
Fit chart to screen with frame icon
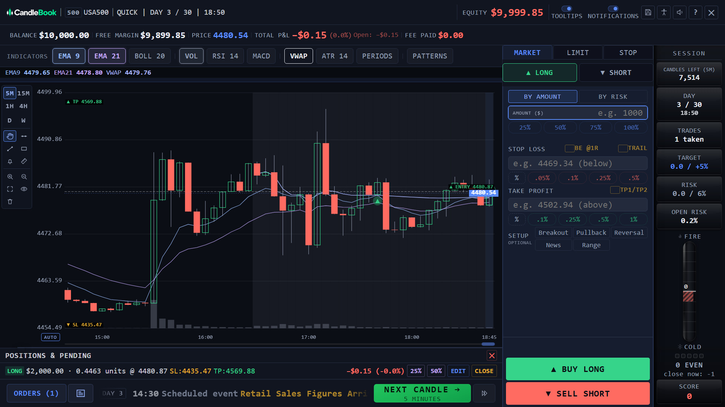10,189
